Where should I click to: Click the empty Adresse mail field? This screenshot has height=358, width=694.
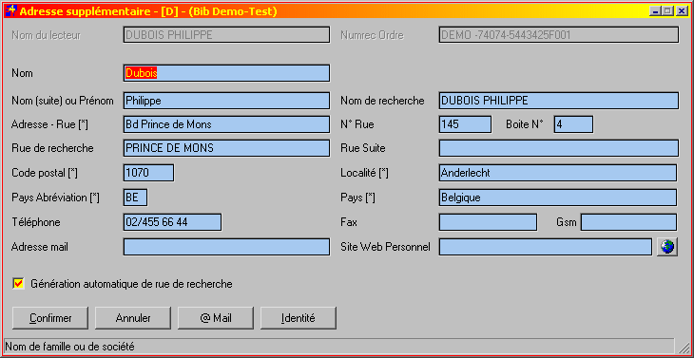(x=226, y=247)
